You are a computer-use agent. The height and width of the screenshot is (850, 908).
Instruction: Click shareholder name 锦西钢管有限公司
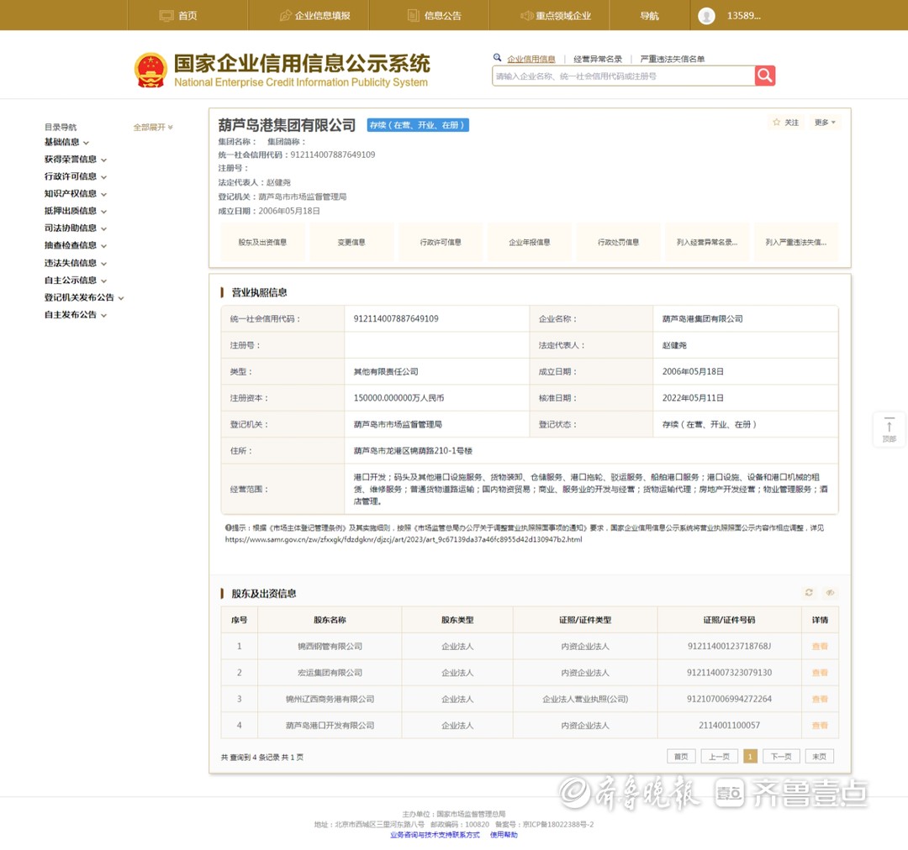click(x=330, y=647)
